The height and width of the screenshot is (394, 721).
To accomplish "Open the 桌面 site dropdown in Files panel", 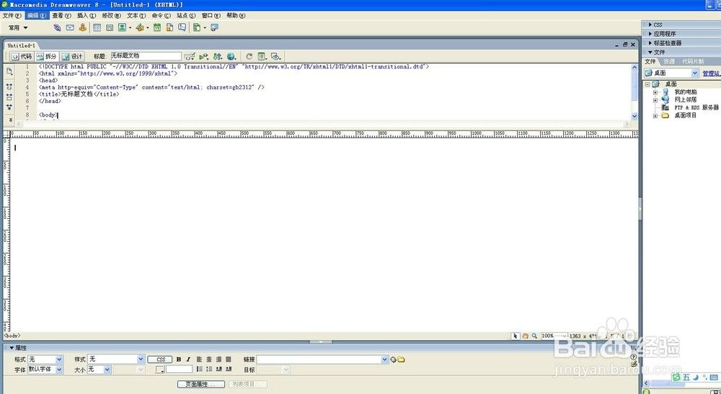I will [671, 73].
